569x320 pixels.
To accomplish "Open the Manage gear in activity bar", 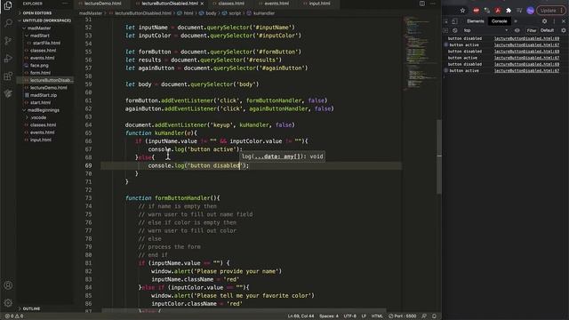I will [8, 302].
